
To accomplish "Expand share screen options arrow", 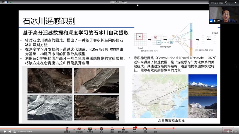I will pyautogui.click(x=95, y=129).
